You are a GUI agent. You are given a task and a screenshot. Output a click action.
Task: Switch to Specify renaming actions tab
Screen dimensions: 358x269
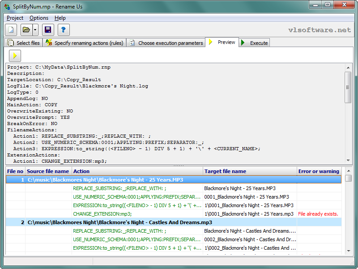click(84, 43)
